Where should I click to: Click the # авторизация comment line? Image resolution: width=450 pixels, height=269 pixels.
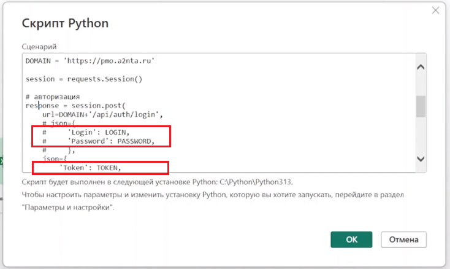(53, 97)
